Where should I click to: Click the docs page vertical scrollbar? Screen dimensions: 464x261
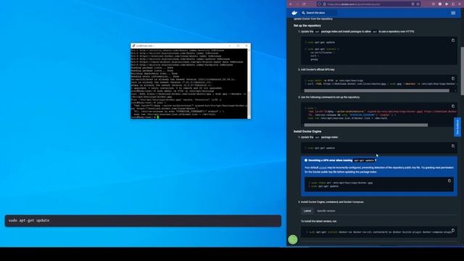click(463, 71)
